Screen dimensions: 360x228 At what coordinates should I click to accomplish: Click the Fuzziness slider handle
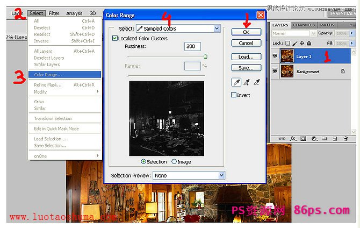pyautogui.click(x=205, y=55)
